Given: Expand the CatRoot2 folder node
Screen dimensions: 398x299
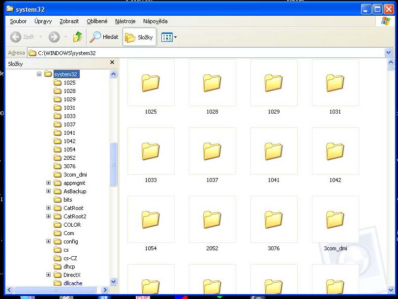Looking at the screenshot, I should click(x=48, y=216).
